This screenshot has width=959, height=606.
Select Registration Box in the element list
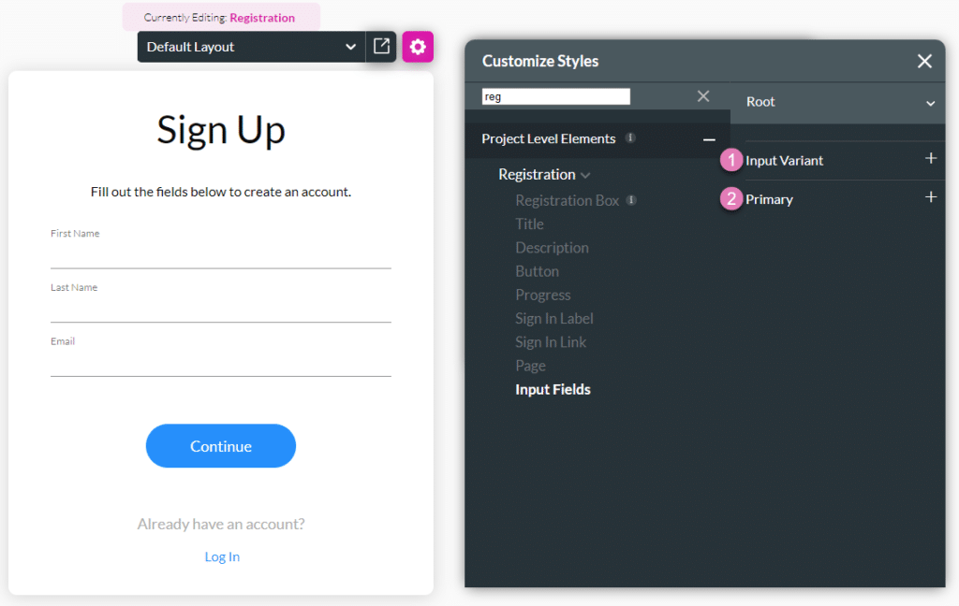(567, 200)
